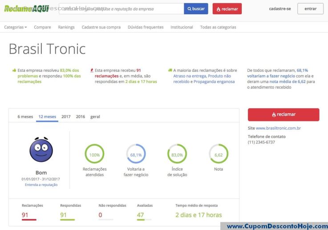Click the company search input field
The image size is (328, 230).
(121, 9)
